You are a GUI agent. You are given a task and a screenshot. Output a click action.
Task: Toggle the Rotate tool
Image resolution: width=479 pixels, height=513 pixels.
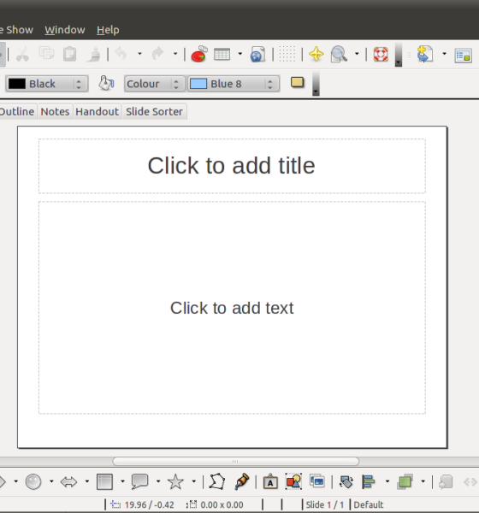point(346,481)
